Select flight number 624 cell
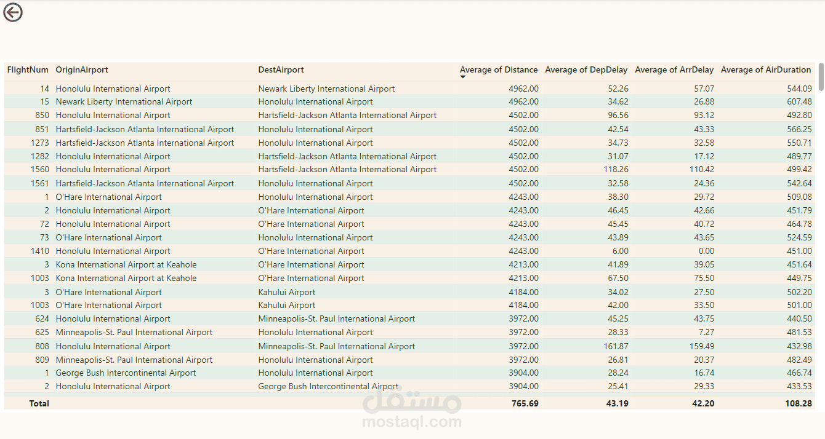The width and height of the screenshot is (825, 439). point(42,318)
